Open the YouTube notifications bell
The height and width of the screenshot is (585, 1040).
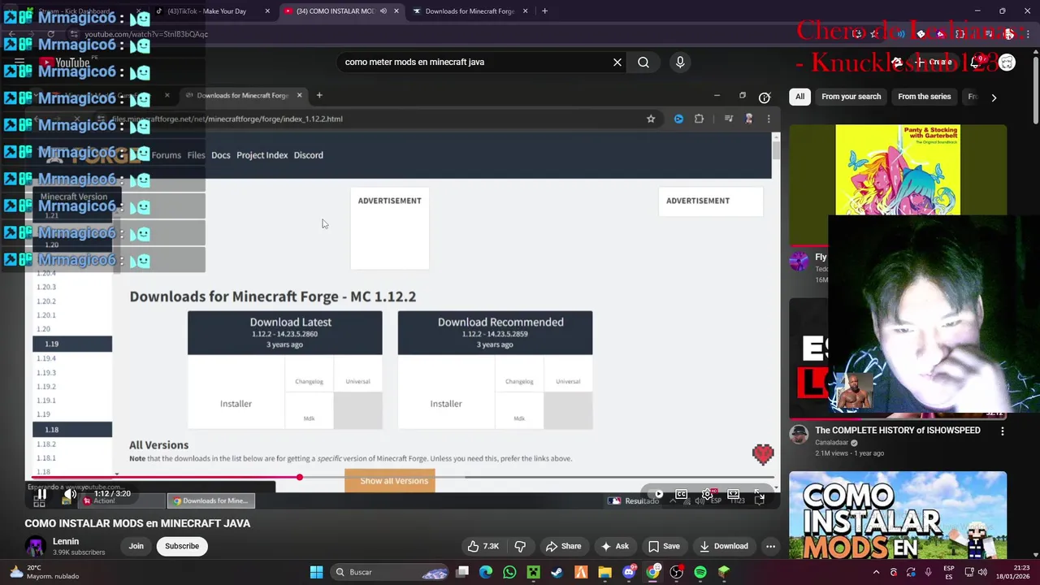pos(976,62)
